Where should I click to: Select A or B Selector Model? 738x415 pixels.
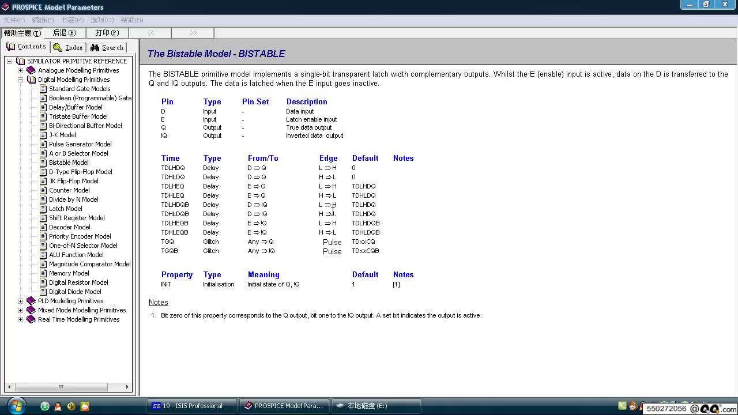pos(78,153)
